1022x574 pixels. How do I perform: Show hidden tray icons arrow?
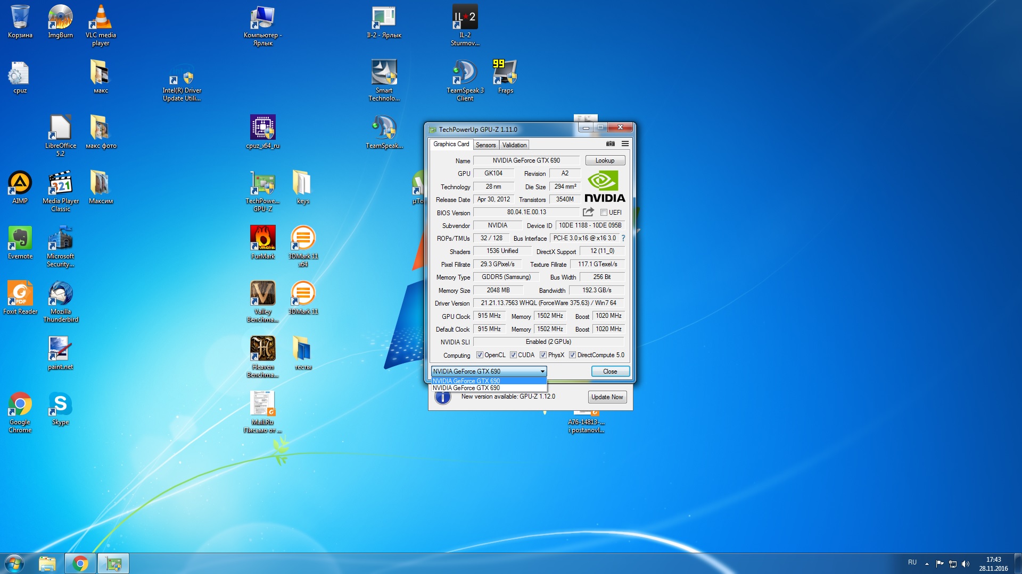[927, 563]
